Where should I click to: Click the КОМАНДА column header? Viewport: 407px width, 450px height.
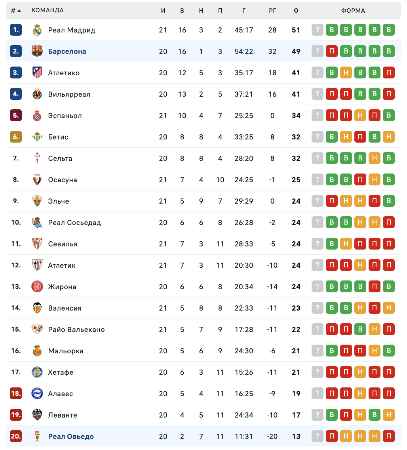48,11
